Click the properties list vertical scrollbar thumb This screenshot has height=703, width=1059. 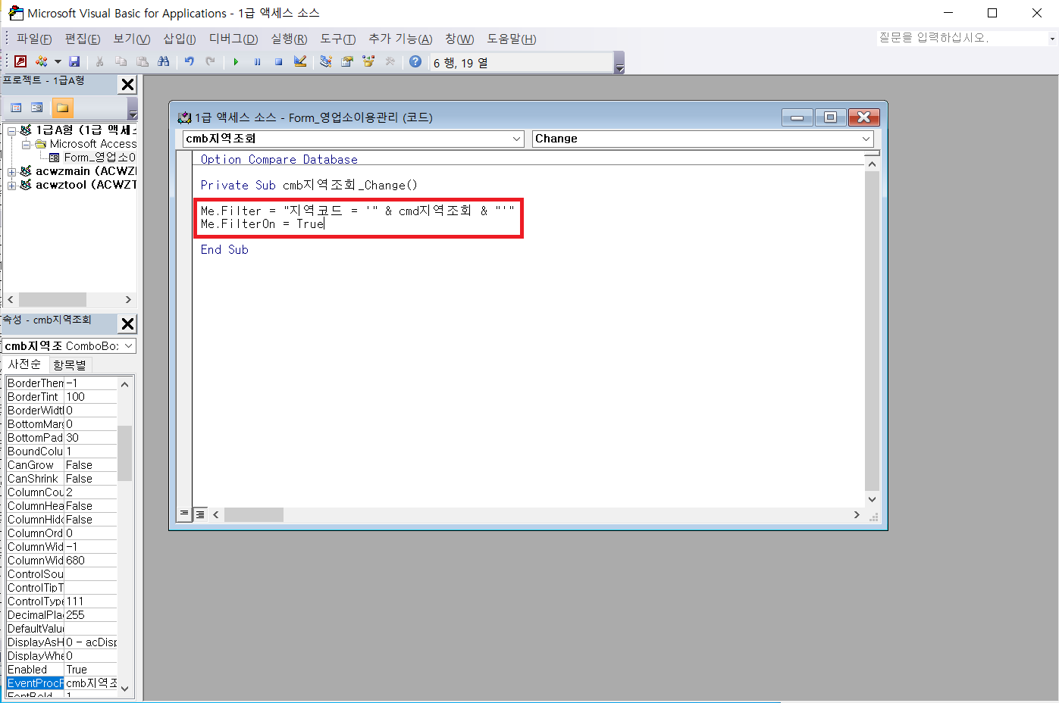click(x=125, y=453)
